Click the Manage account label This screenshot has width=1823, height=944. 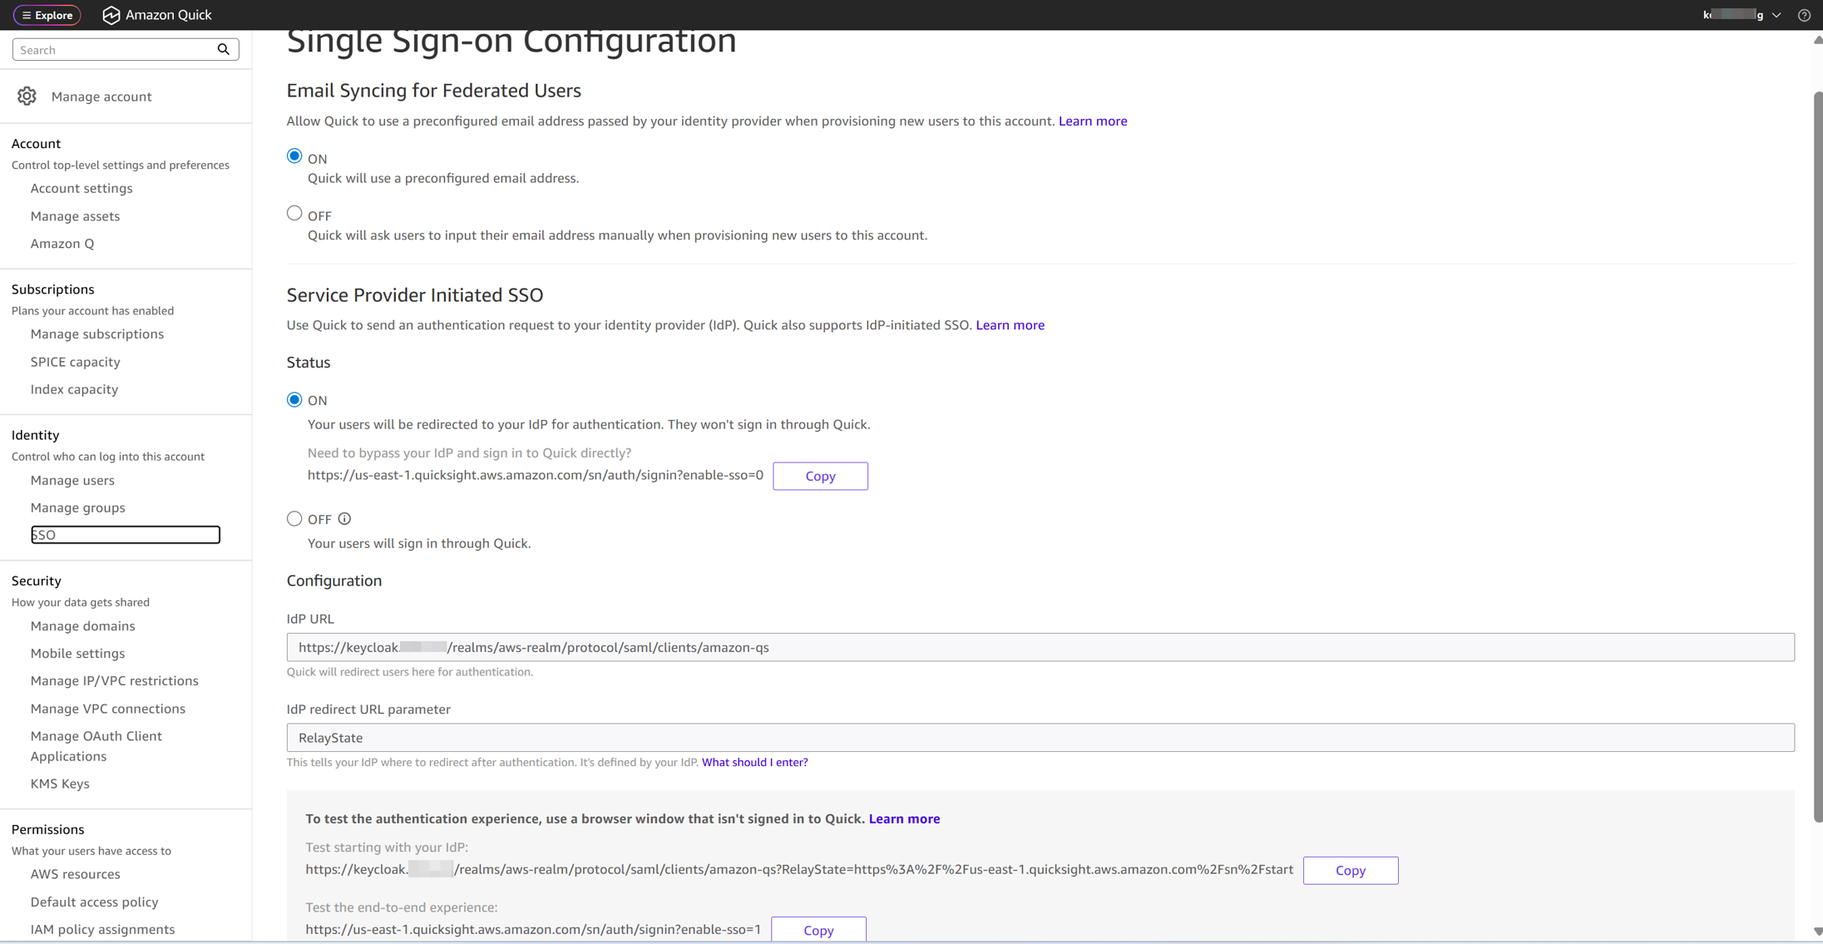pos(101,96)
